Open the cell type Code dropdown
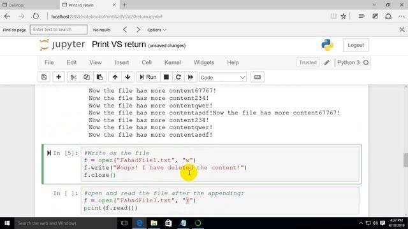Image resolution: width=408 pixels, height=229 pixels. pos(222,78)
